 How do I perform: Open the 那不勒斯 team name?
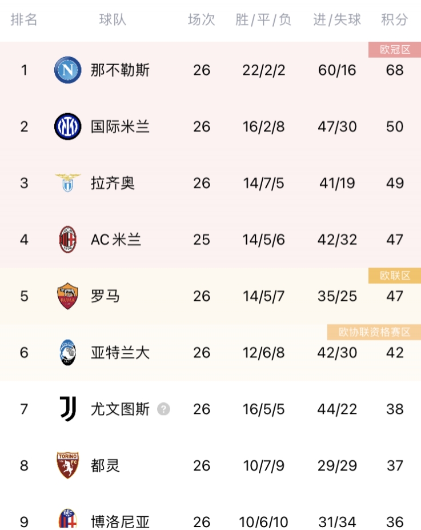click(x=120, y=70)
